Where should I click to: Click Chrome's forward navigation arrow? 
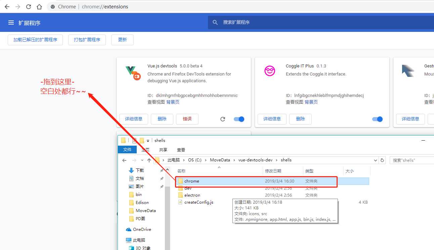point(18,7)
